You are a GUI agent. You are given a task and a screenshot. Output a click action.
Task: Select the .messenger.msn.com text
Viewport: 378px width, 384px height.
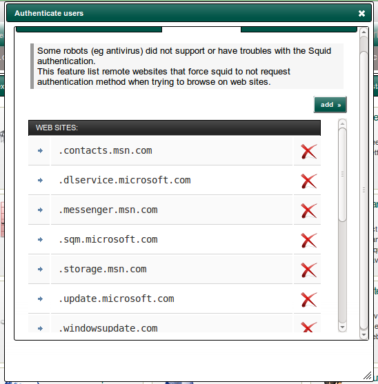[x=108, y=210]
